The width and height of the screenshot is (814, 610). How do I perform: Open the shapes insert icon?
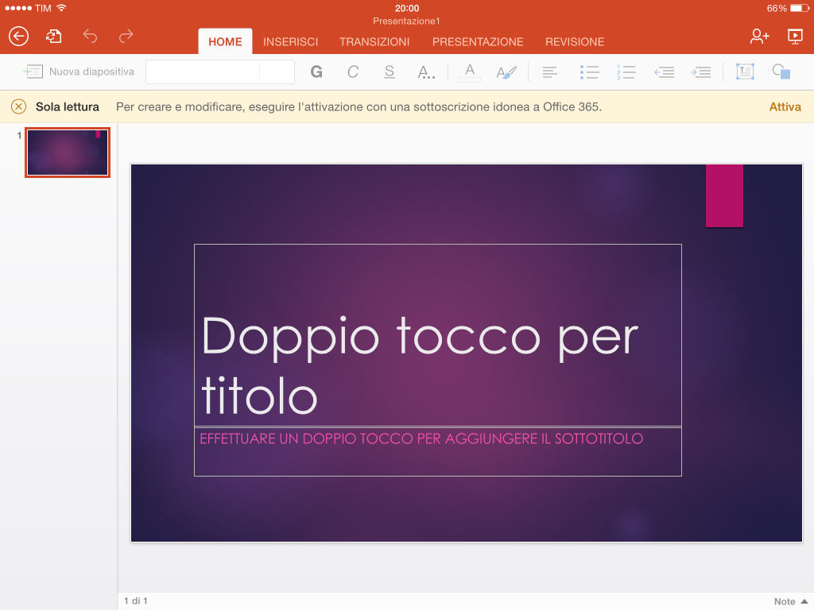coord(781,71)
